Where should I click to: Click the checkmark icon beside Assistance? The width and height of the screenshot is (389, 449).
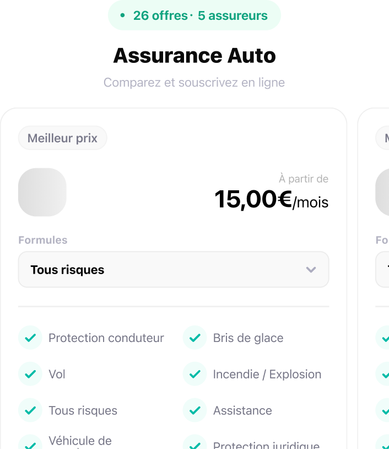pos(194,411)
